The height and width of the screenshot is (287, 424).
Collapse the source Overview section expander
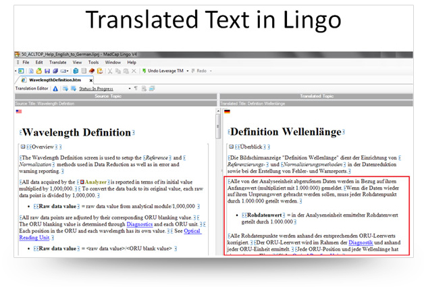(23, 147)
